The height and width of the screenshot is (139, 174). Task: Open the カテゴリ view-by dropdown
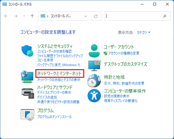(143, 33)
